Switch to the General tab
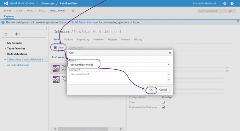The image size is (240, 131). (x=125, y=39)
